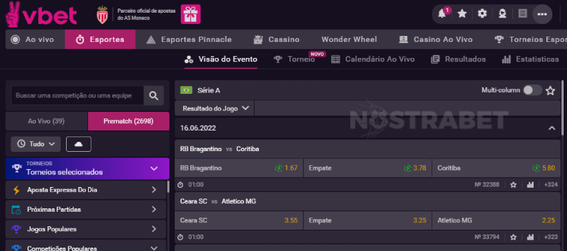
Task: Click the left sidebar scrollbar
Action: 168,186
